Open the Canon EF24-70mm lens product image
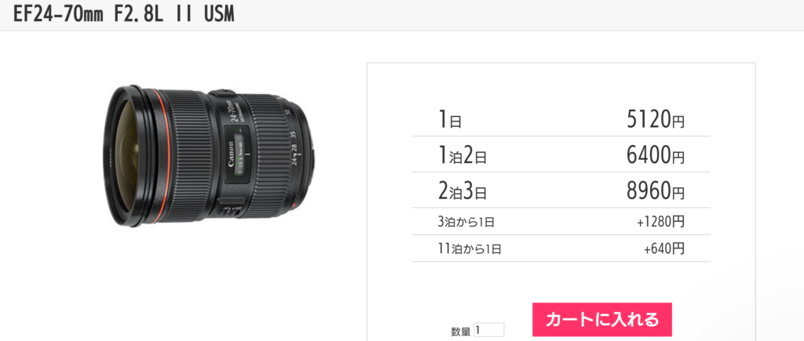The width and height of the screenshot is (804, 341). point(209,156)
